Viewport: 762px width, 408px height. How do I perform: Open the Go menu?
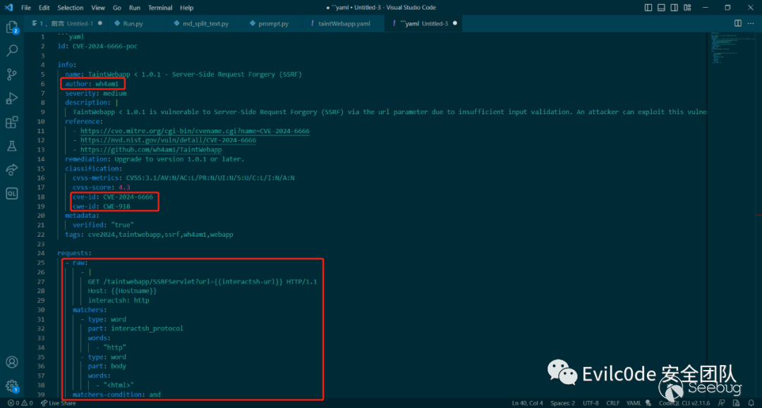point(117,8)
